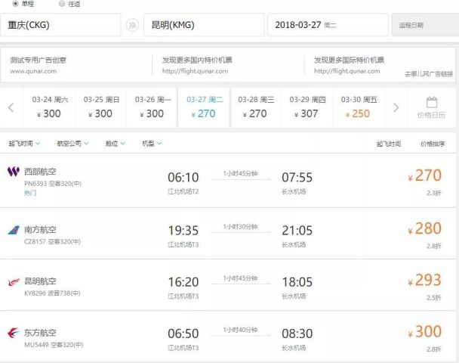Open the 2018-03-27 departure date field
Screen dimensions: 459x363
coord(328,25)
